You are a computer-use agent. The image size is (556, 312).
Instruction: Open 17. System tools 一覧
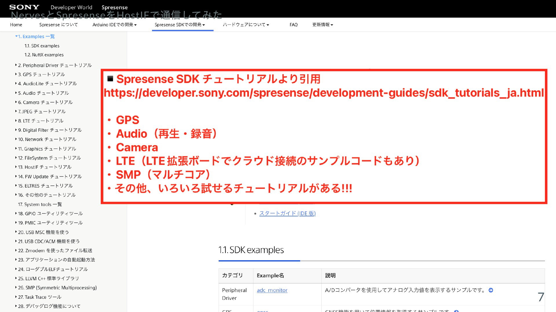coord(40,204)
